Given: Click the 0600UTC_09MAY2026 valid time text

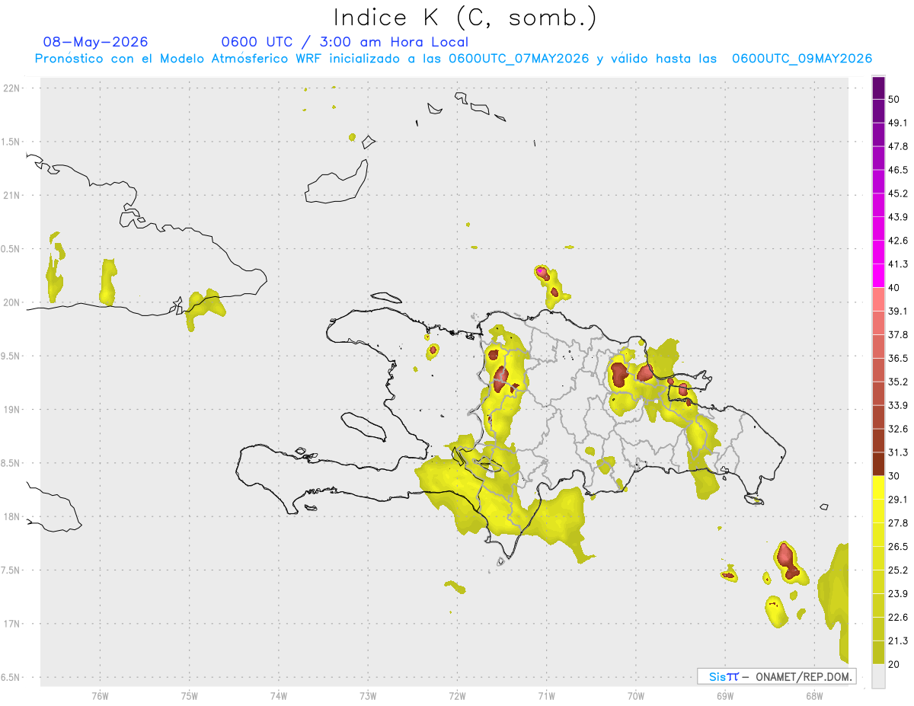Looking at the screenshot, I should pos(802,59).
